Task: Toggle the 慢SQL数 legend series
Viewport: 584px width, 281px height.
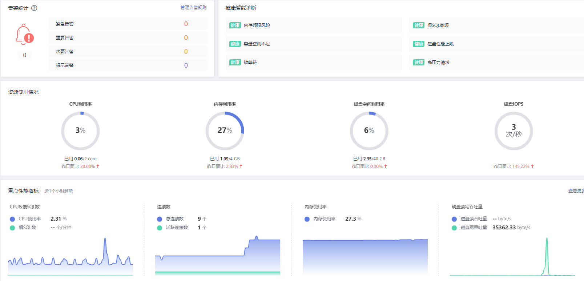Action: click(x=23, y=228)
